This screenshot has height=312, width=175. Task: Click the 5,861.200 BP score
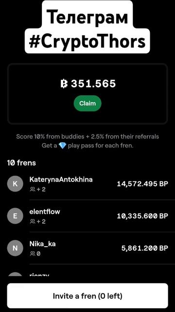tap(145, 248)
